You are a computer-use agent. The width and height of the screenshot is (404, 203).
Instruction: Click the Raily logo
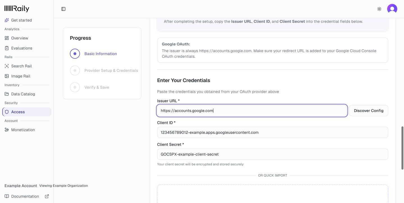coord(17,9)
